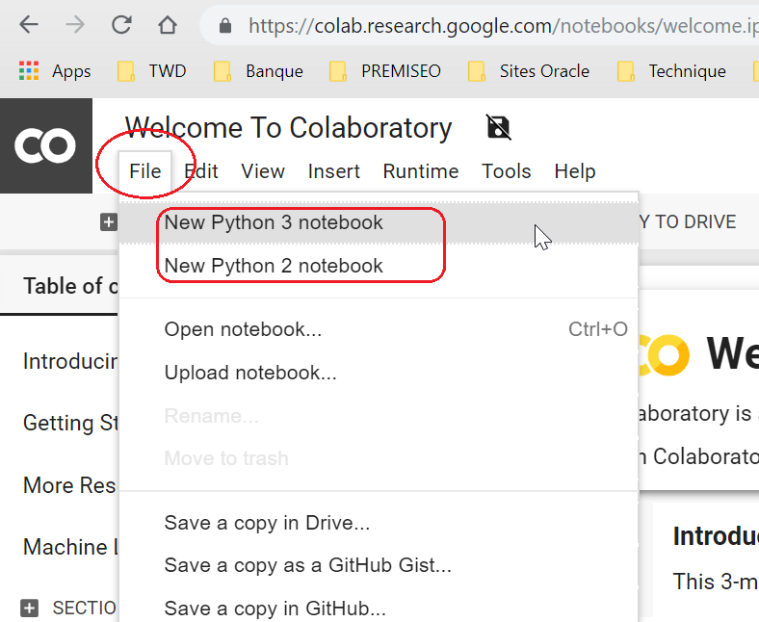Open the Sites Oracle bookmark folder
Screen dimensions: 759x622
[x=528, y=71]
